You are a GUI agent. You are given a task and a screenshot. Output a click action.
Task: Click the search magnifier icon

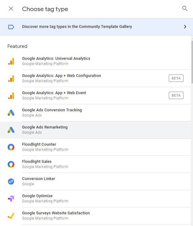pyautogui.click(x=185, y=9)
